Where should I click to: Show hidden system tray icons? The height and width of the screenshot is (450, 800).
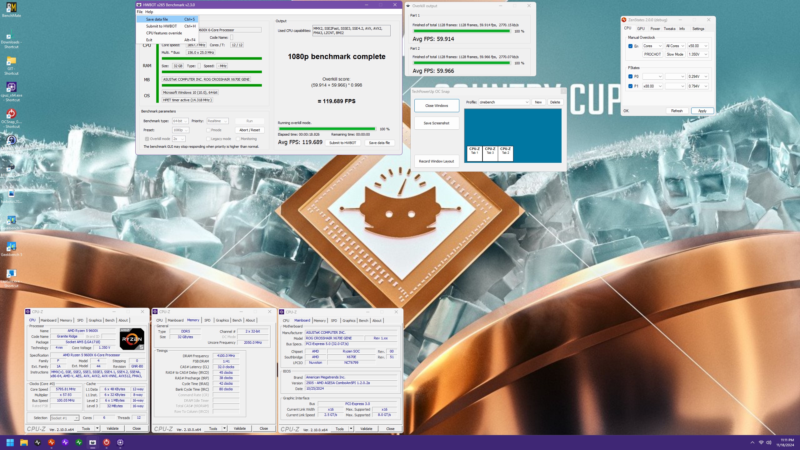(x=752, y=442)
